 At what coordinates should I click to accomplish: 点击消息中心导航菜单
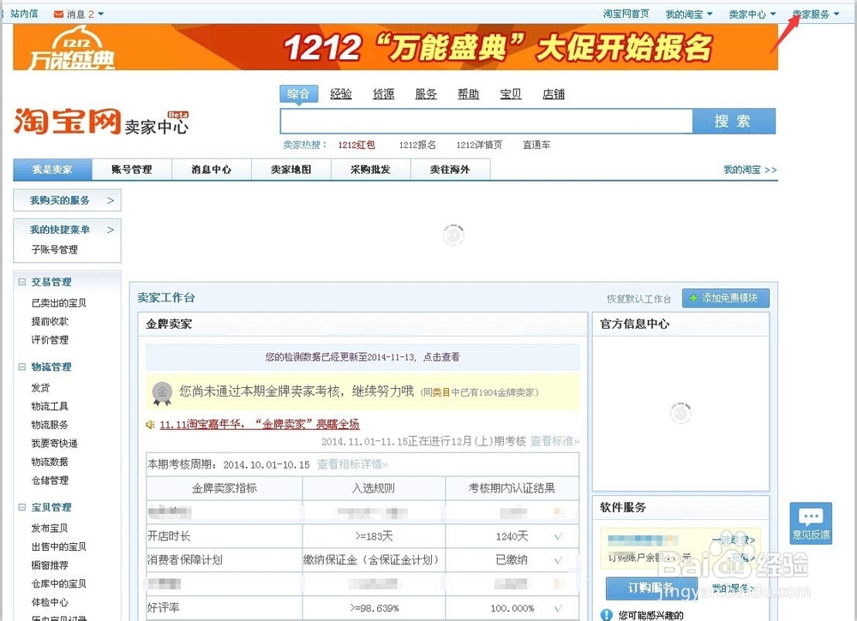(x=211, y=169)
